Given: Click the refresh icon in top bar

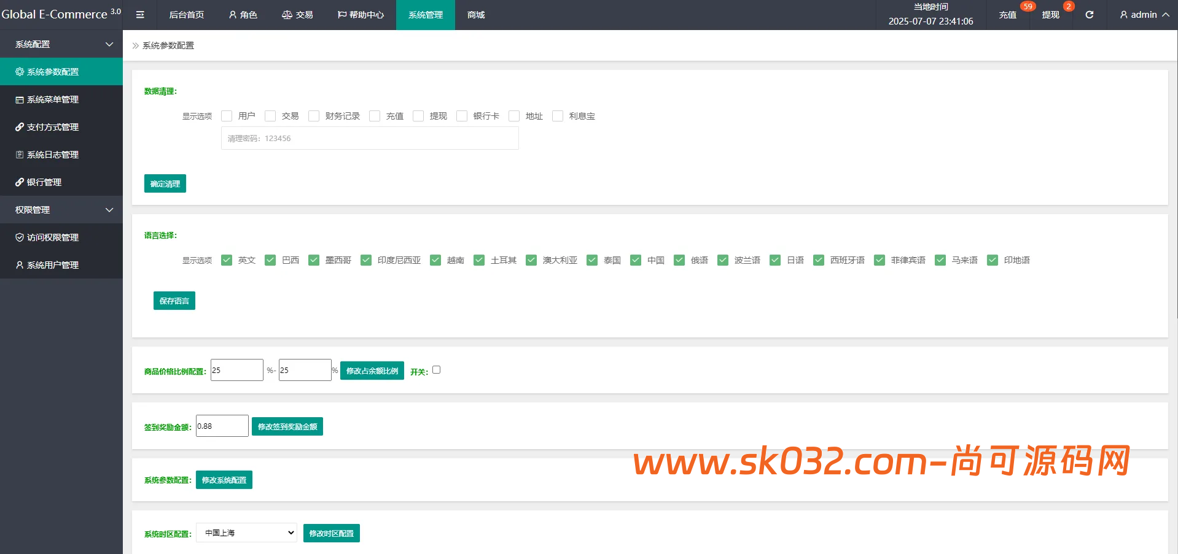Looking at the screenshot, I should [1089, 15].
